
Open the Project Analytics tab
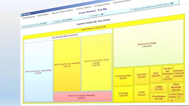coord(43,15)
